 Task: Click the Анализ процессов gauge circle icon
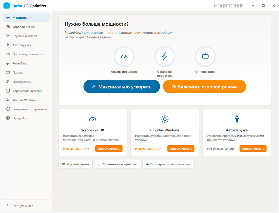(124, 56)
